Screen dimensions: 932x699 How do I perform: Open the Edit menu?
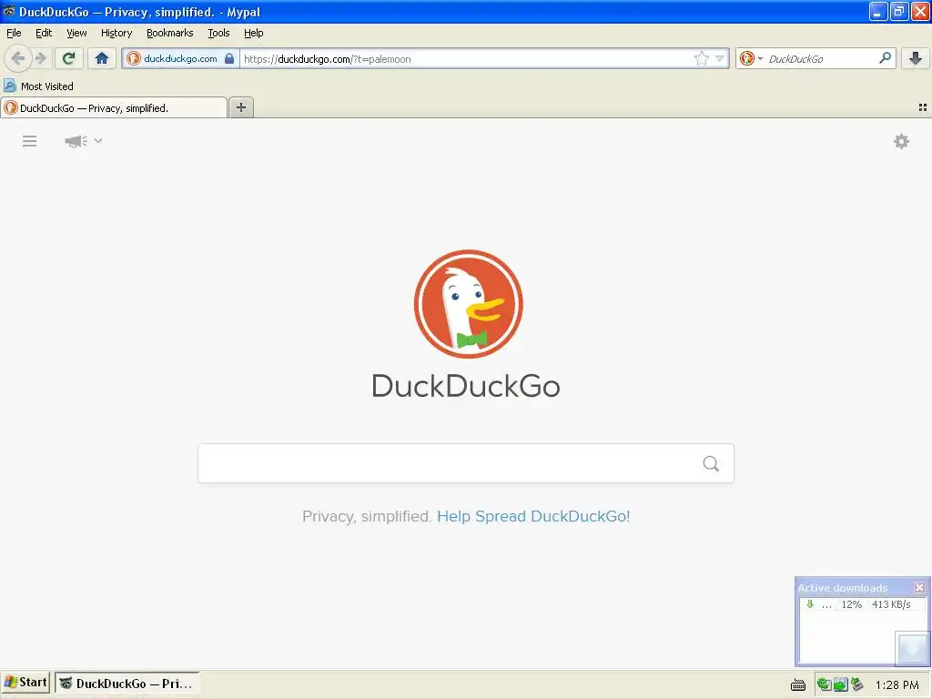tap(44, 33)
